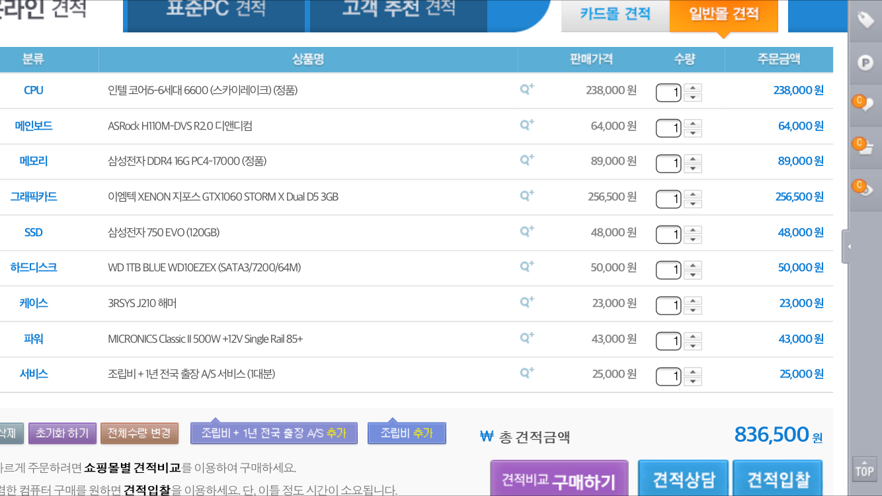The height and width of the screenshot is (496, 882).
Task: Decrease 하드디스크 quantity with down arrow
Action: pyautogui.click(x=693, y=275)
